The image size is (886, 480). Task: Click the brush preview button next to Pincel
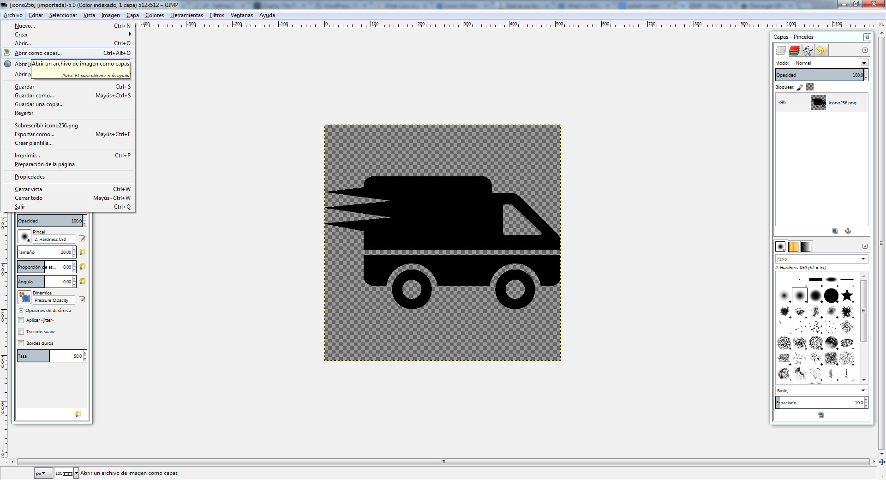24,236
